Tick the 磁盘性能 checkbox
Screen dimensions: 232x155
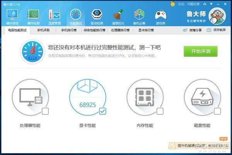(217, 112)
